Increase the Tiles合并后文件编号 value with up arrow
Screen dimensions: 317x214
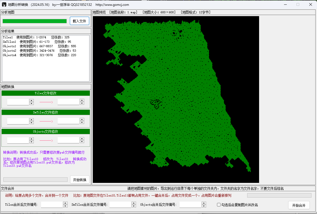coord(65,203)
